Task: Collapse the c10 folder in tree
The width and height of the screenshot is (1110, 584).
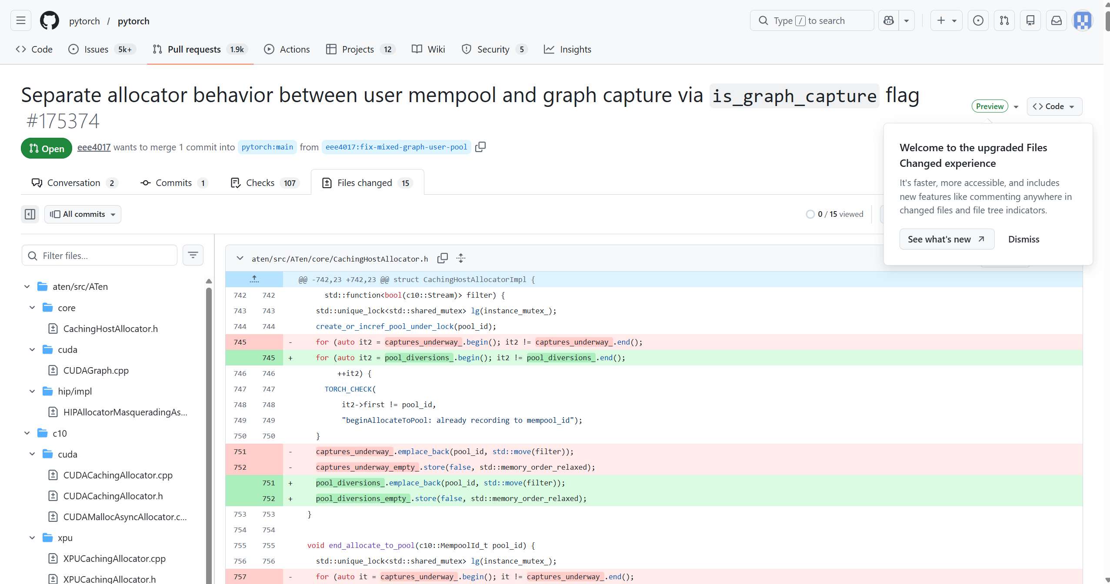Action: pyautogui.click(x=27, y=433)
